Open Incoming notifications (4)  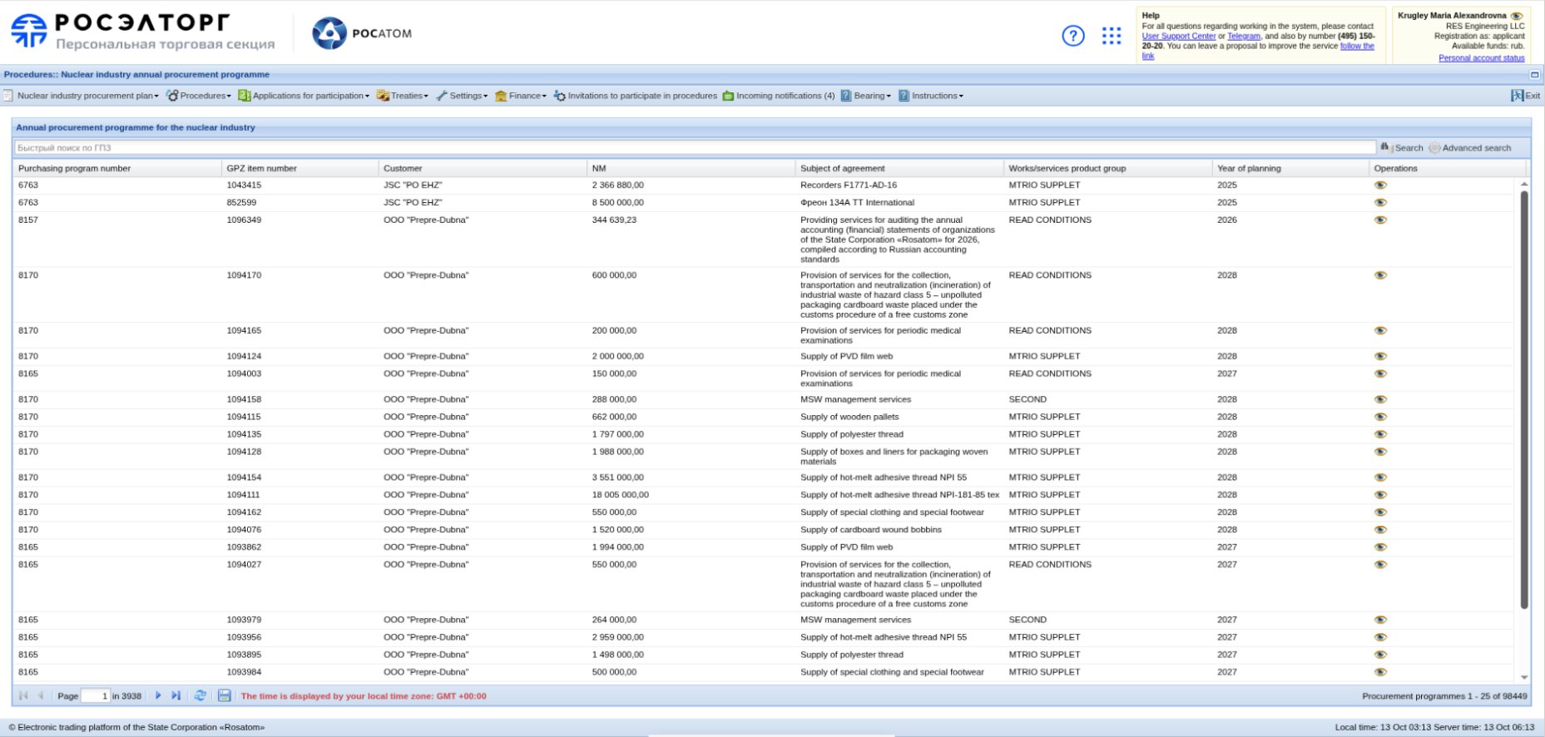[778, 96]
